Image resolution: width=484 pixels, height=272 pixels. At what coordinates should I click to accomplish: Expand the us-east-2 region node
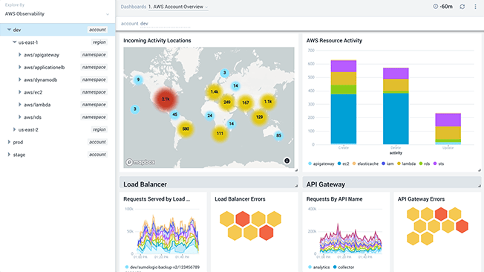coord(14,129)
